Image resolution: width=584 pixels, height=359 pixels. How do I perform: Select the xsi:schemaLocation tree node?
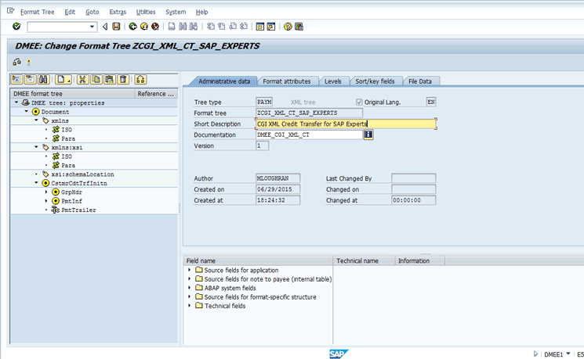pyautogui.click(x=82, y=174)
